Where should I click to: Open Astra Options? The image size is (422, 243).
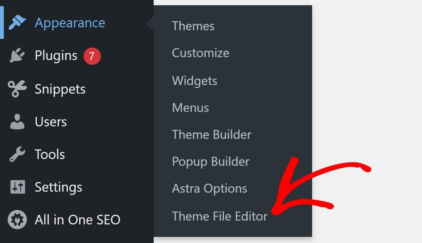point(209,188)
